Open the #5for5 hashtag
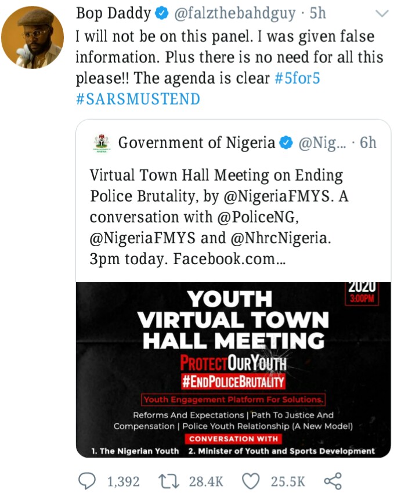394x493 pixels. 297,78
